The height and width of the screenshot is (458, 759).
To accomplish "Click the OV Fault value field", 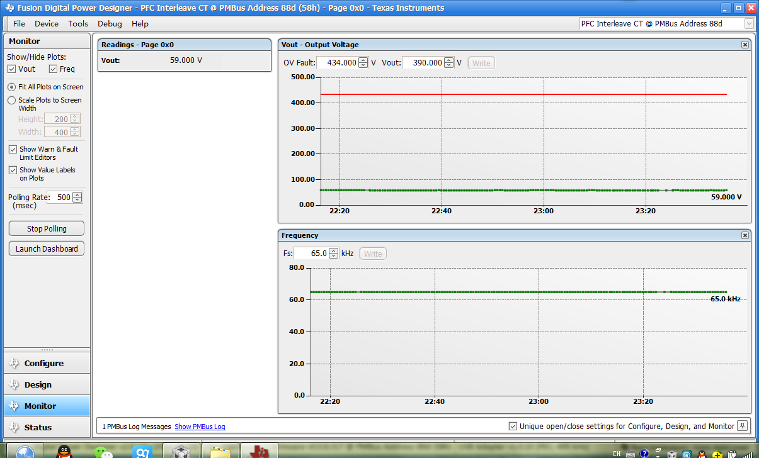I will 337,63.
